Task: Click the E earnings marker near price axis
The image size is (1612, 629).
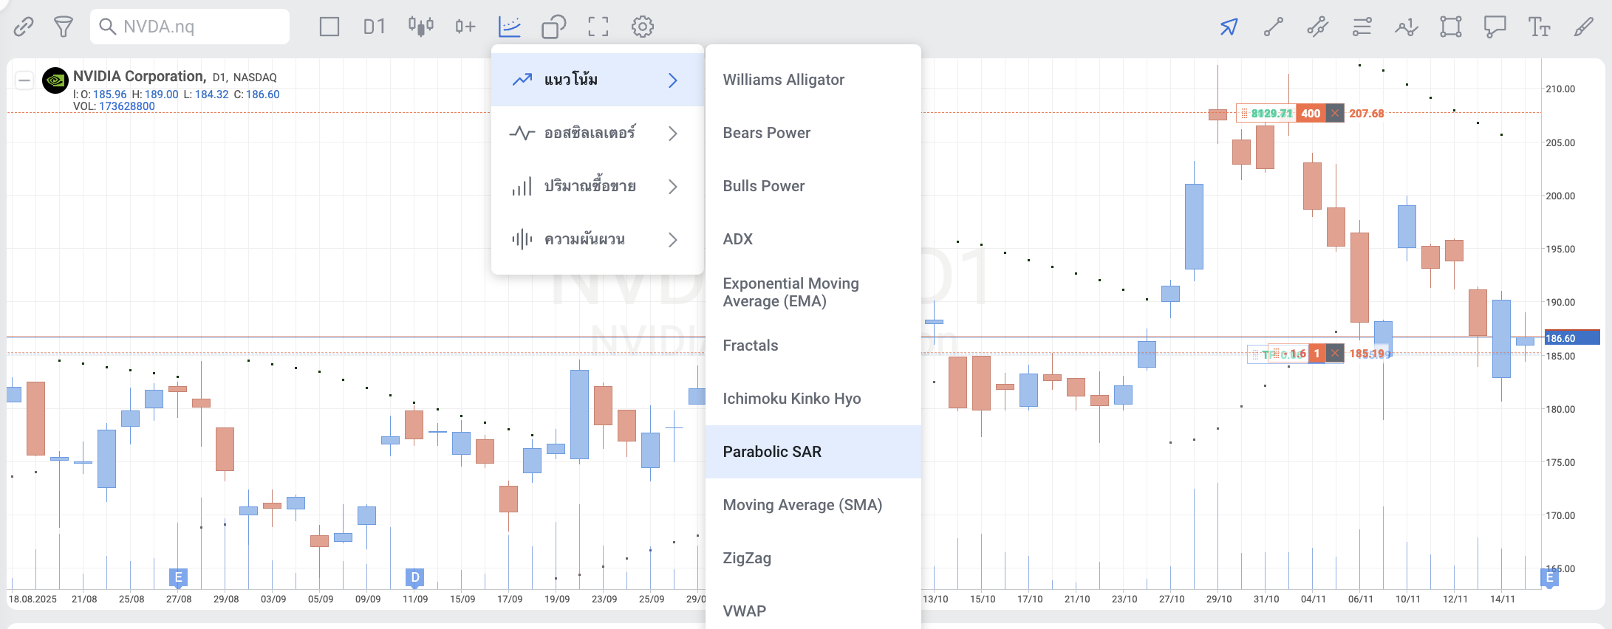Action: tap(1550, 577)
